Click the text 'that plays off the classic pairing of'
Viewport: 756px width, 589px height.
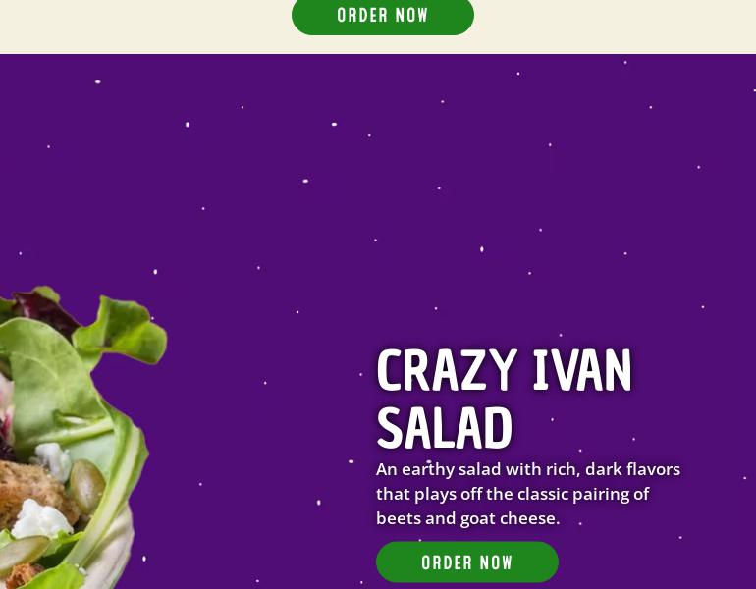(513, 494)
